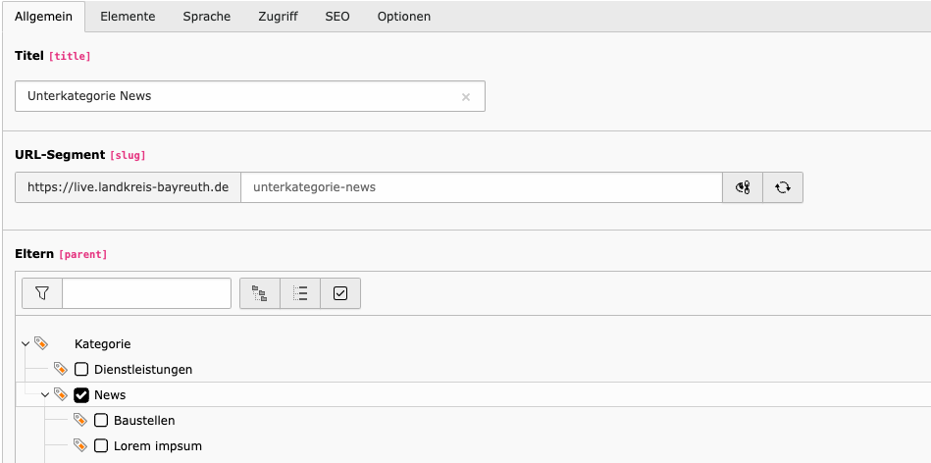
Task: Go to the Zugriff tab
Action: point(278,17)
